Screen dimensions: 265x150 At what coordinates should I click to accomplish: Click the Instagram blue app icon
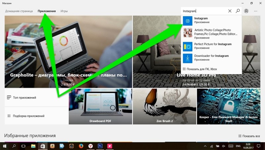pos(187,21)
